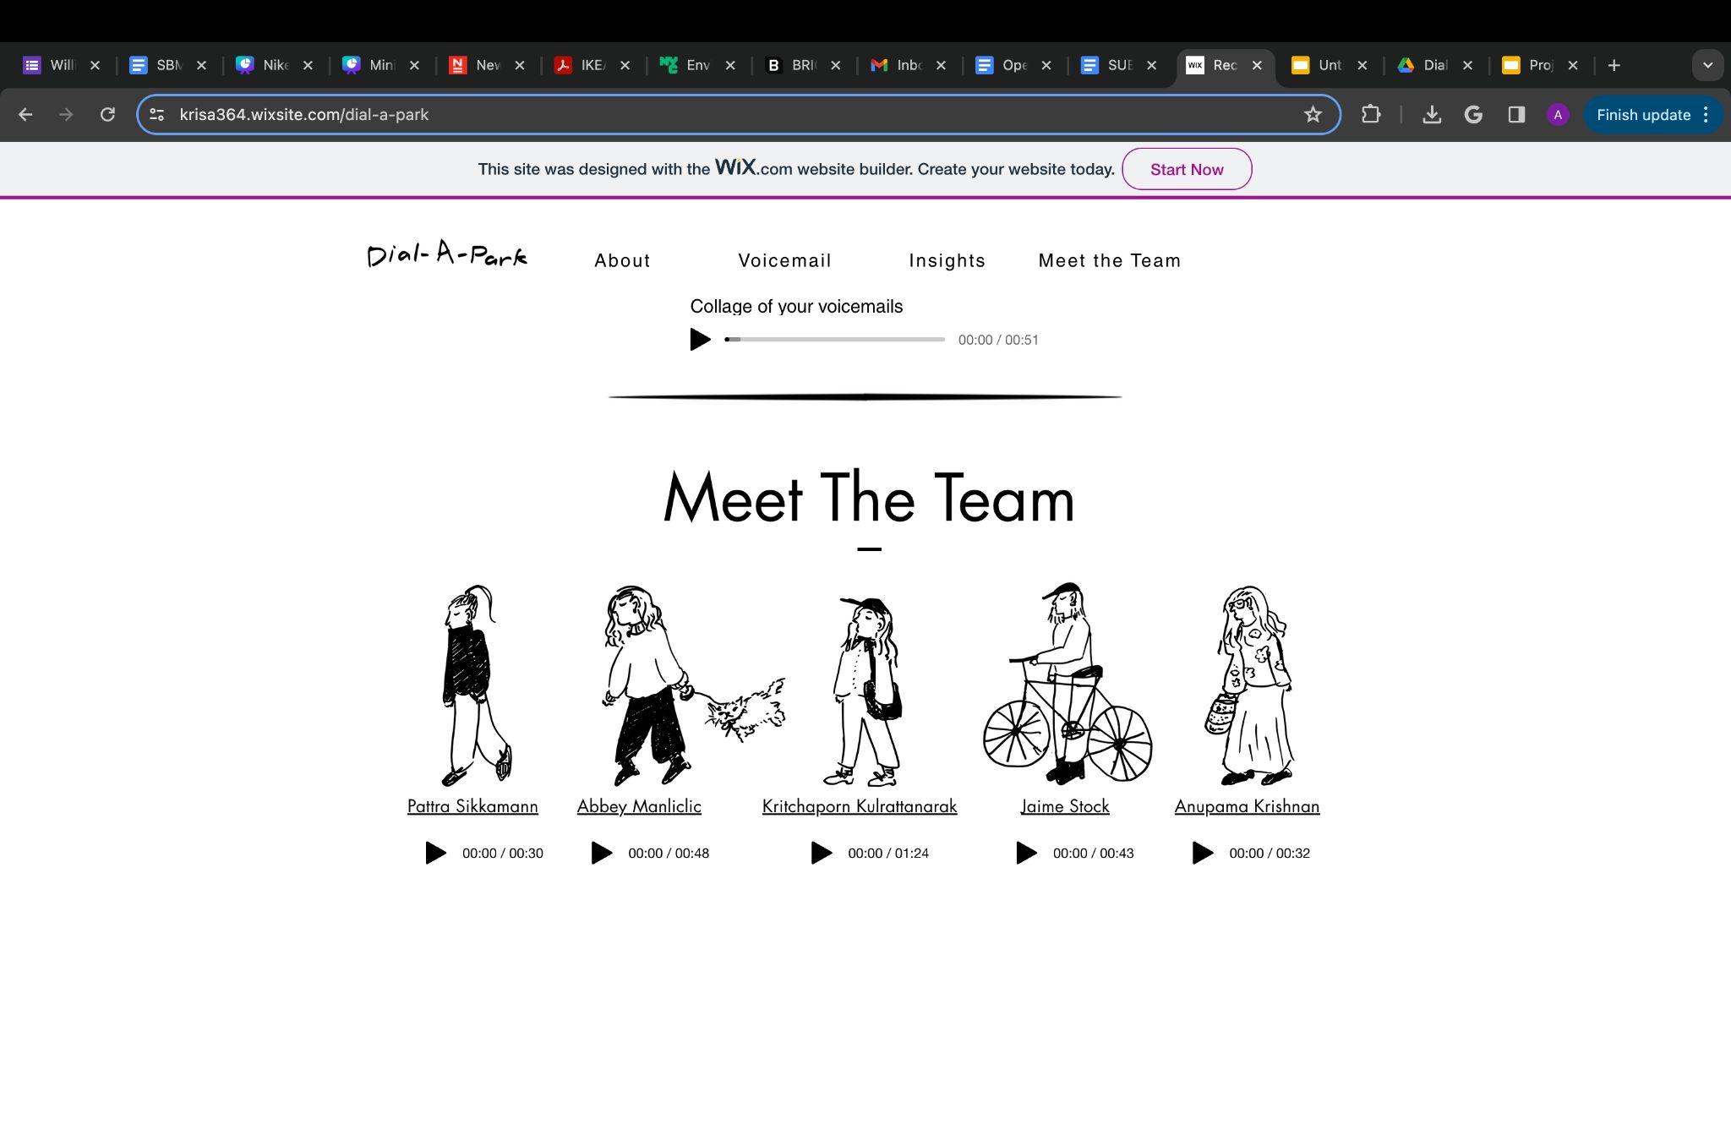Expand the tab search dropdown

tap(1707, 65)
